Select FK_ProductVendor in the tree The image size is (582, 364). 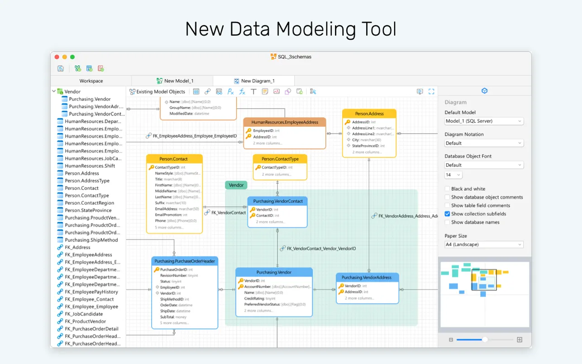click(86, 321)
